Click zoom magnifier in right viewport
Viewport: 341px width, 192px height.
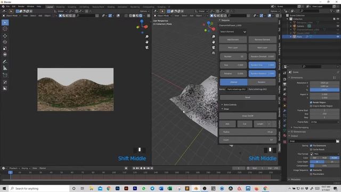pos(213,37)
